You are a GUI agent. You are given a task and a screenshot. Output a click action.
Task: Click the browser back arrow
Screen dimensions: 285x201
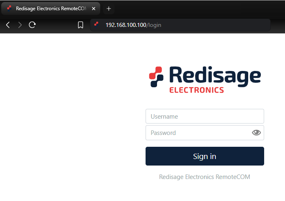[8, 25]
